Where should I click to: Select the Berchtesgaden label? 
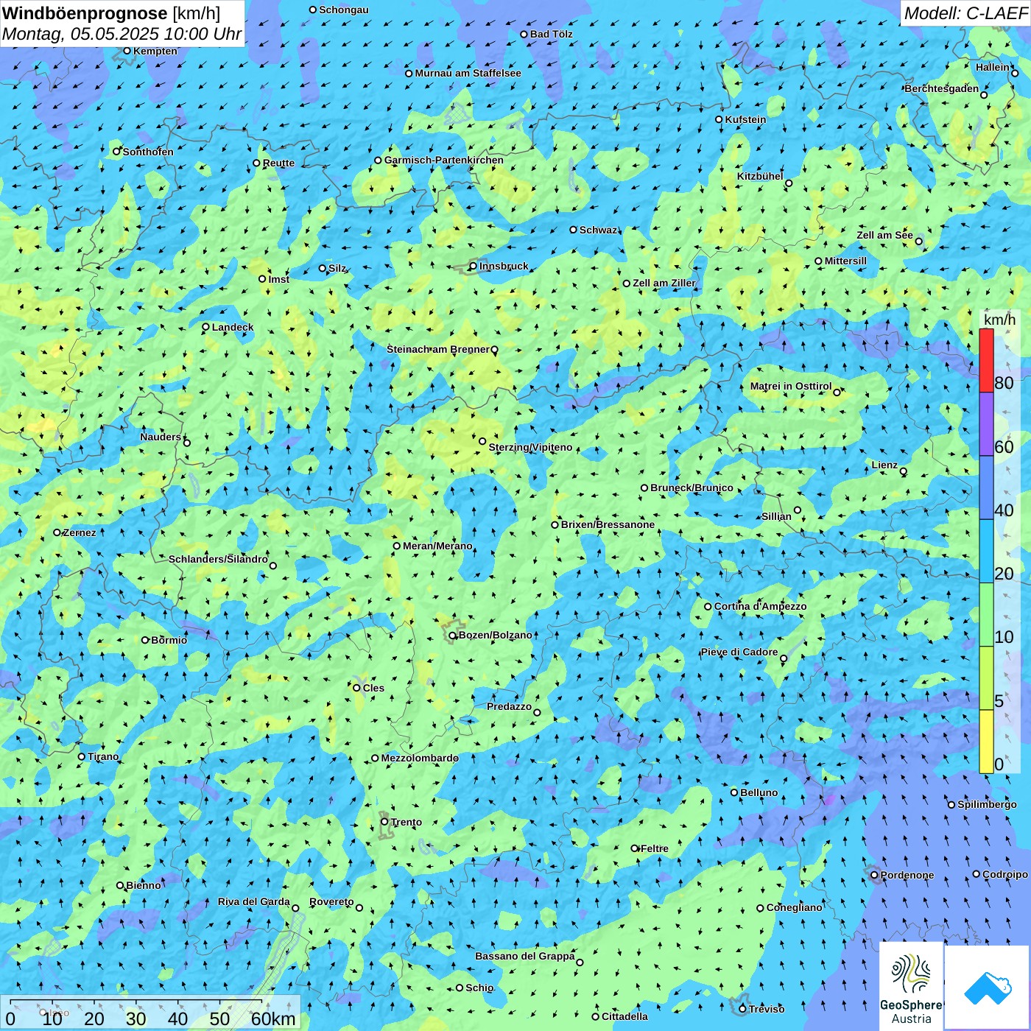click(942, 88)
